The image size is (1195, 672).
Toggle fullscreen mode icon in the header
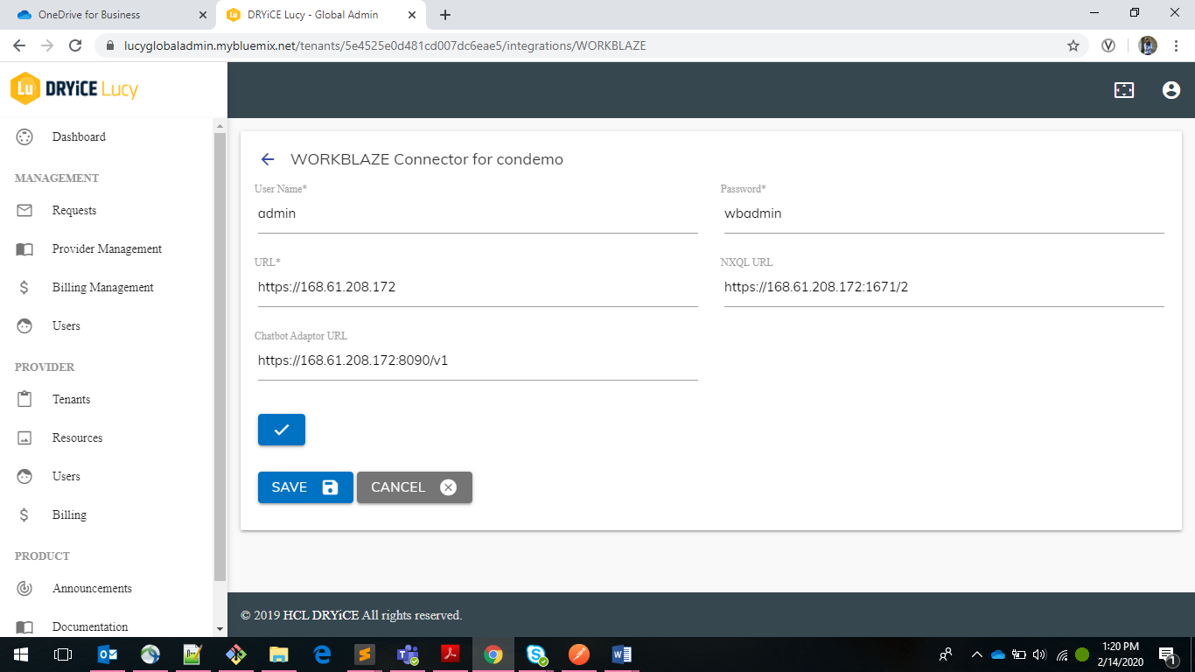click(1124, 90)
